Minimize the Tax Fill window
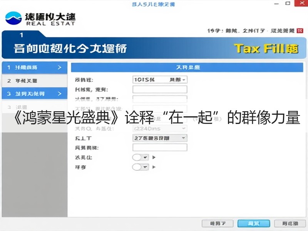The image size is (308, 231). pyautogui.click(x=276, y=4)
